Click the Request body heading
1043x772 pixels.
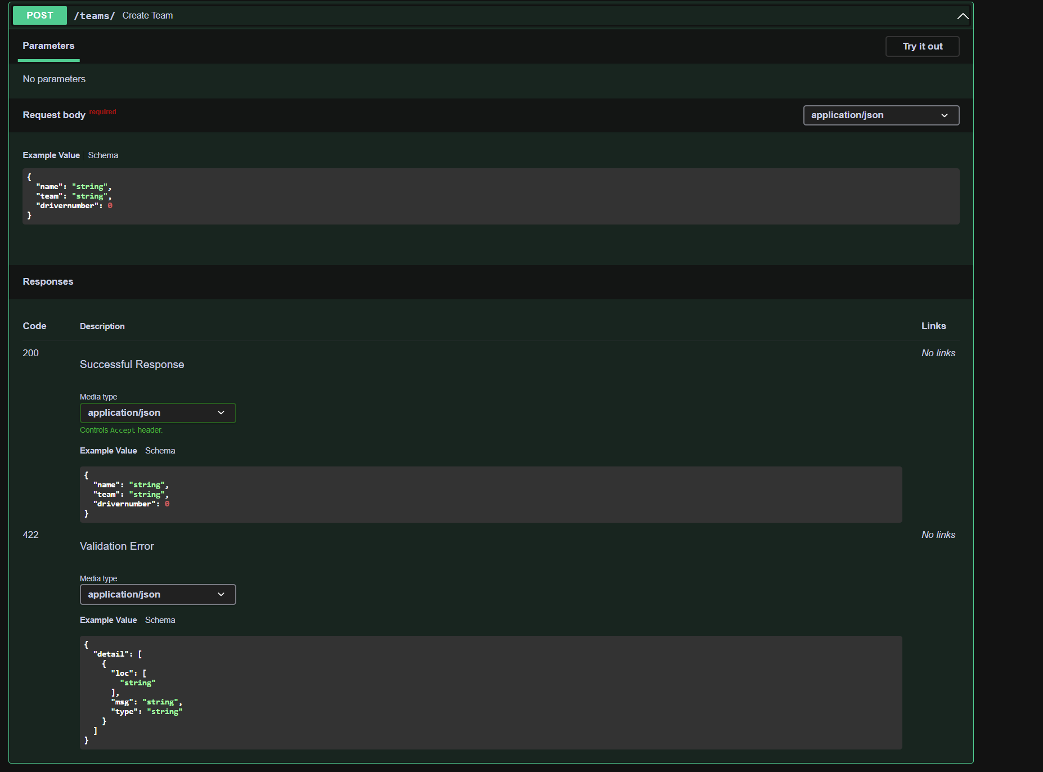pos(54,115)
